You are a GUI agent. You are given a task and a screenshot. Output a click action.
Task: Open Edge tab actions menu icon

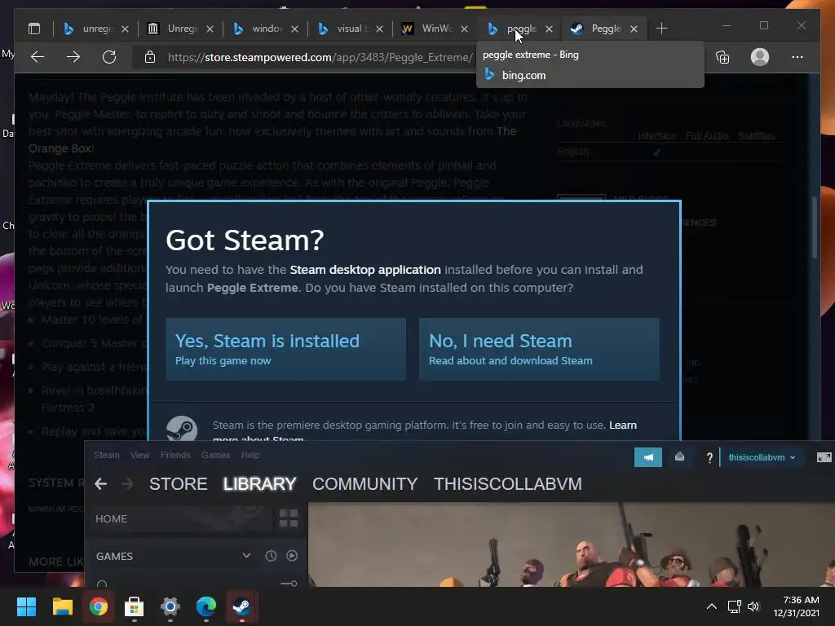pyautogui.click(x=34, y=29)
